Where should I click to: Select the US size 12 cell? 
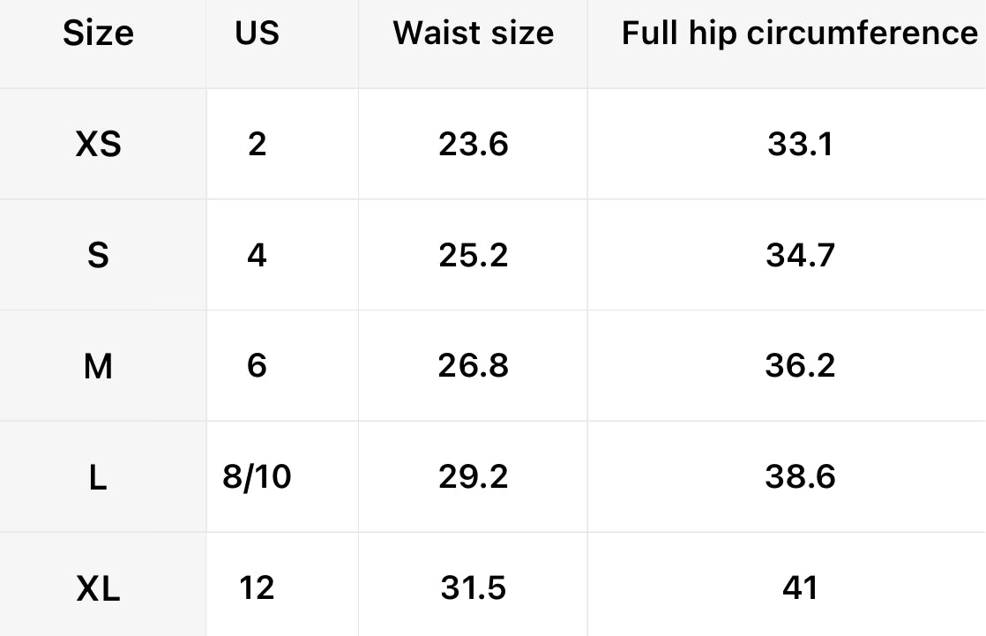257,587
